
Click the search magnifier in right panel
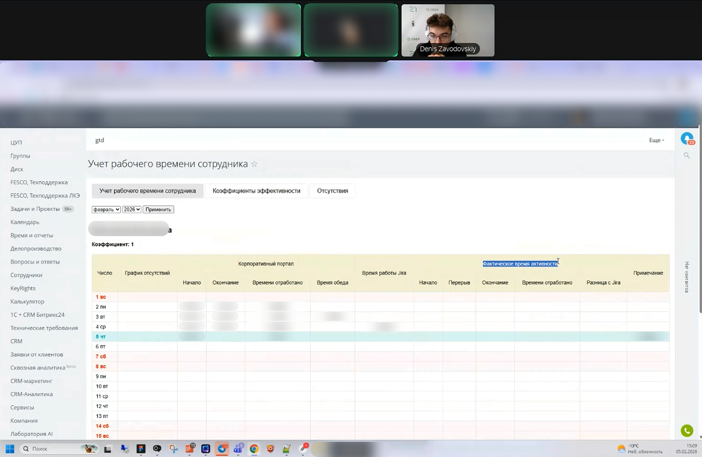pos(687,155)
